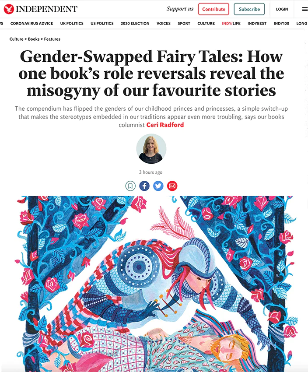The image size is (308, 372).
Task: Share the article on Twitter
Action: pyautogui.click(x=158, y=186)
